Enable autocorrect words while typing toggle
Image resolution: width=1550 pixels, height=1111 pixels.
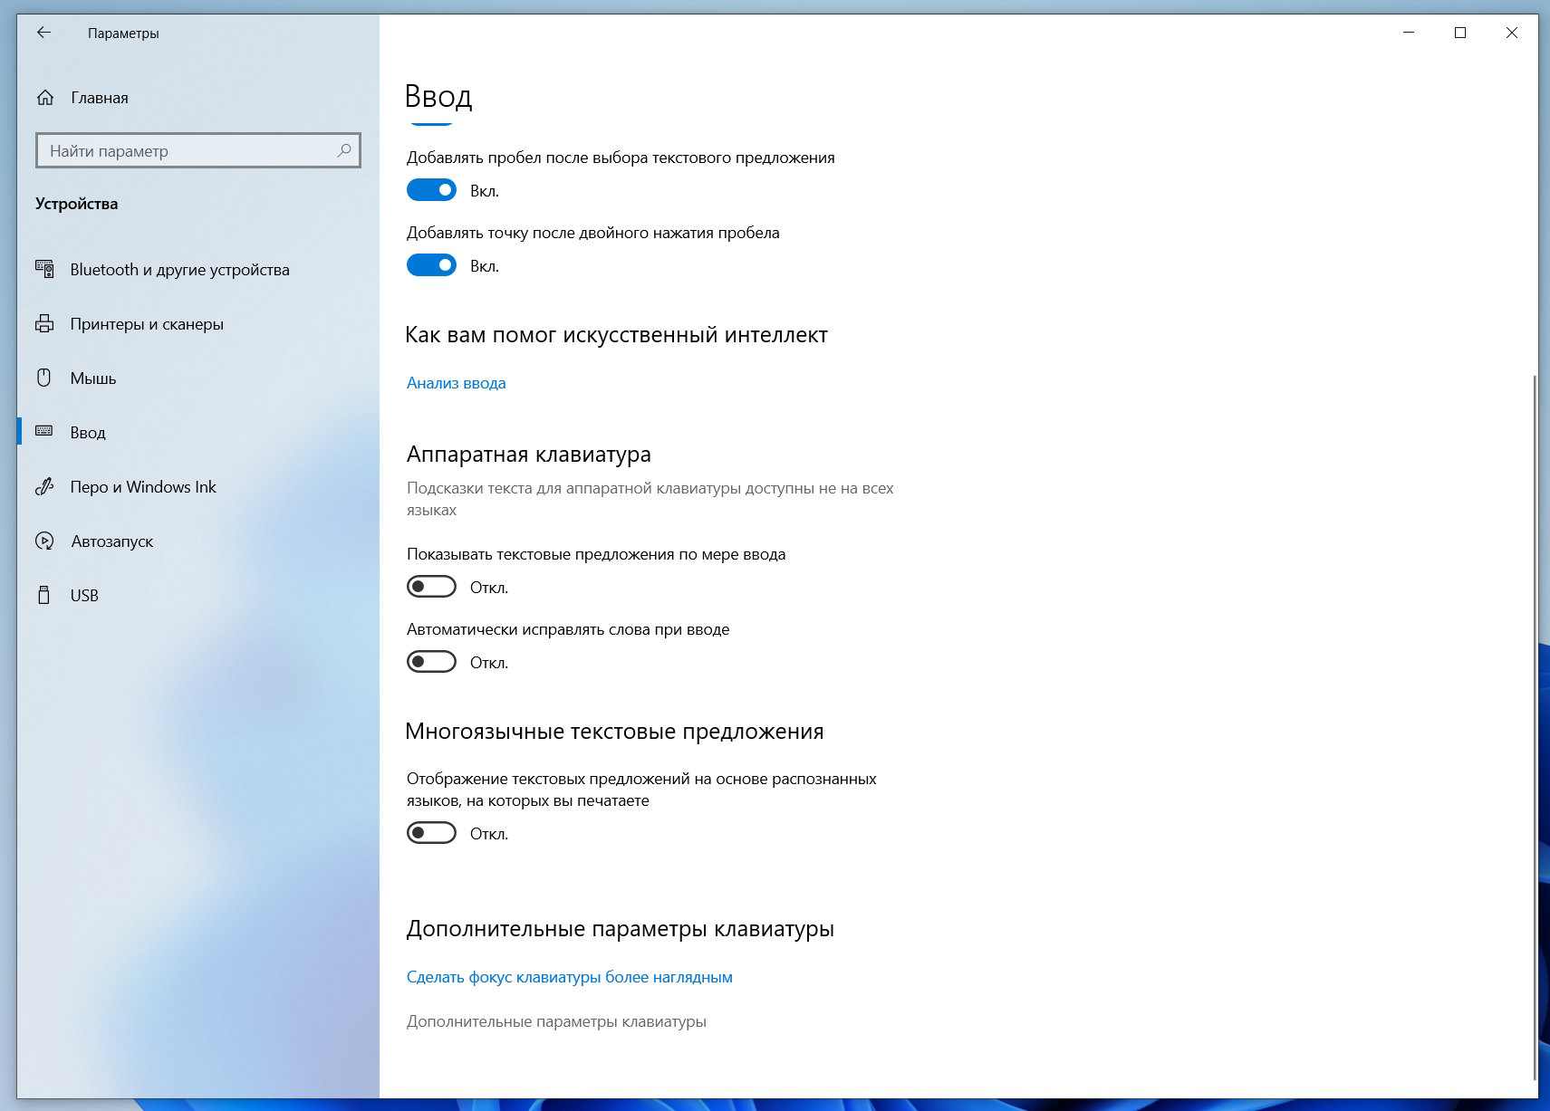tap(431, 662)
